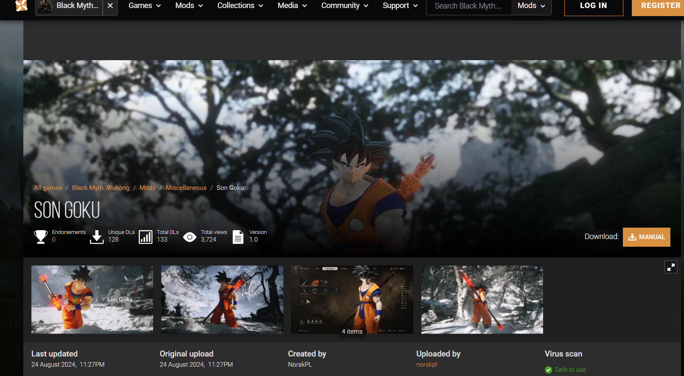Click the green Safe to use checkmark
Viewport: 684px width, 376px height.
pyautogui.click(x=549, y=370)
